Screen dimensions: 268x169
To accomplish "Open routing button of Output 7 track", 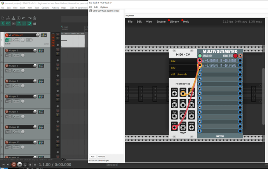I will [x=41, y=96].
